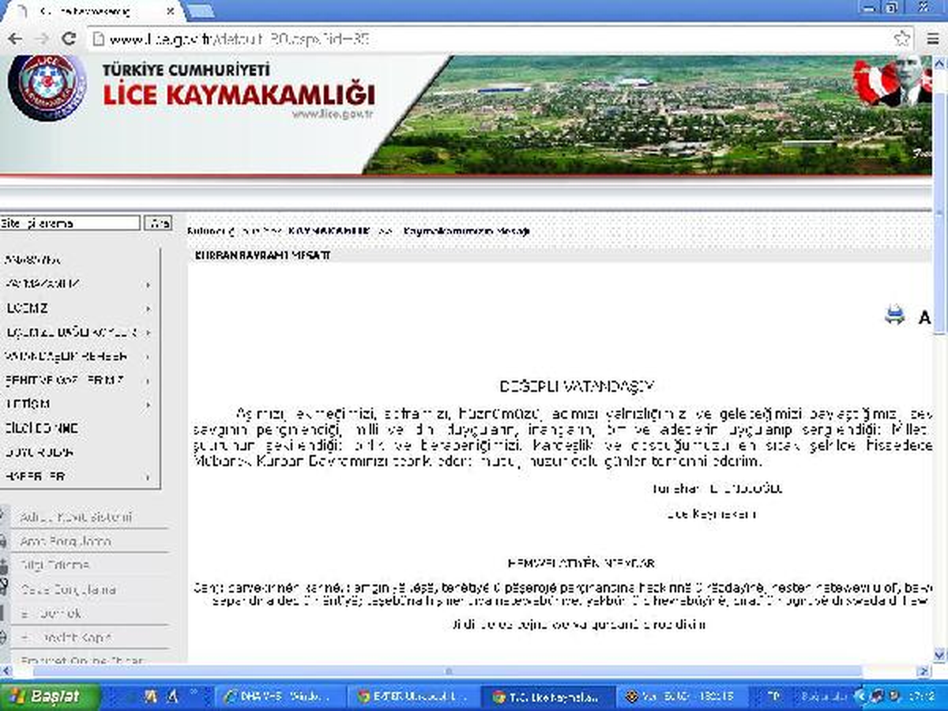Click the Adres Kayıt Sistemi link
The image size is (948, 711).
click(76, 517)
